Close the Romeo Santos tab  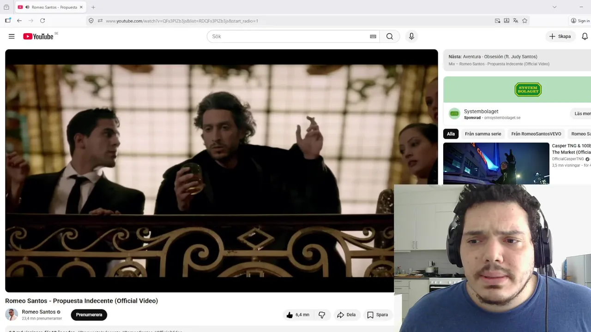tap(81, 7)
